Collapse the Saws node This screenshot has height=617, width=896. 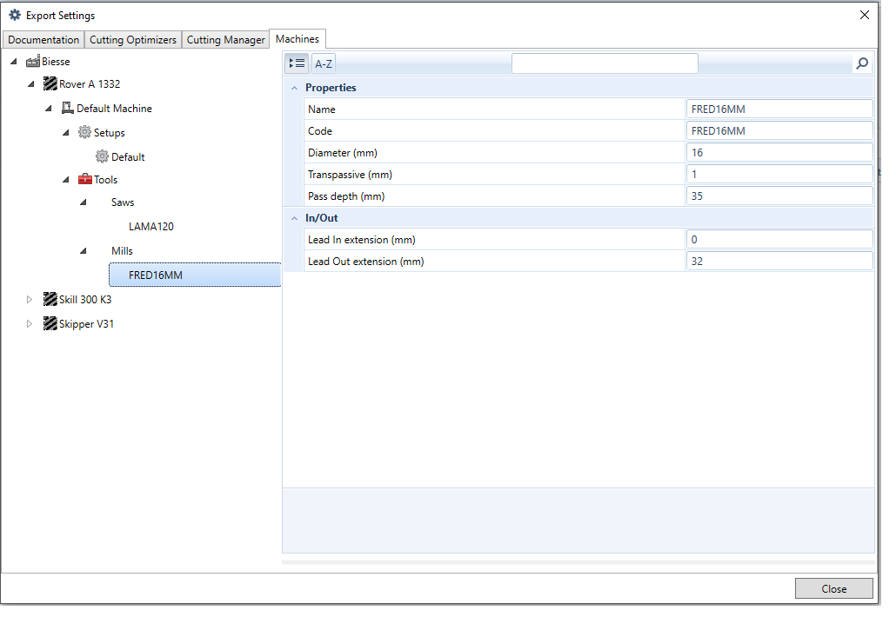(84, 202)
